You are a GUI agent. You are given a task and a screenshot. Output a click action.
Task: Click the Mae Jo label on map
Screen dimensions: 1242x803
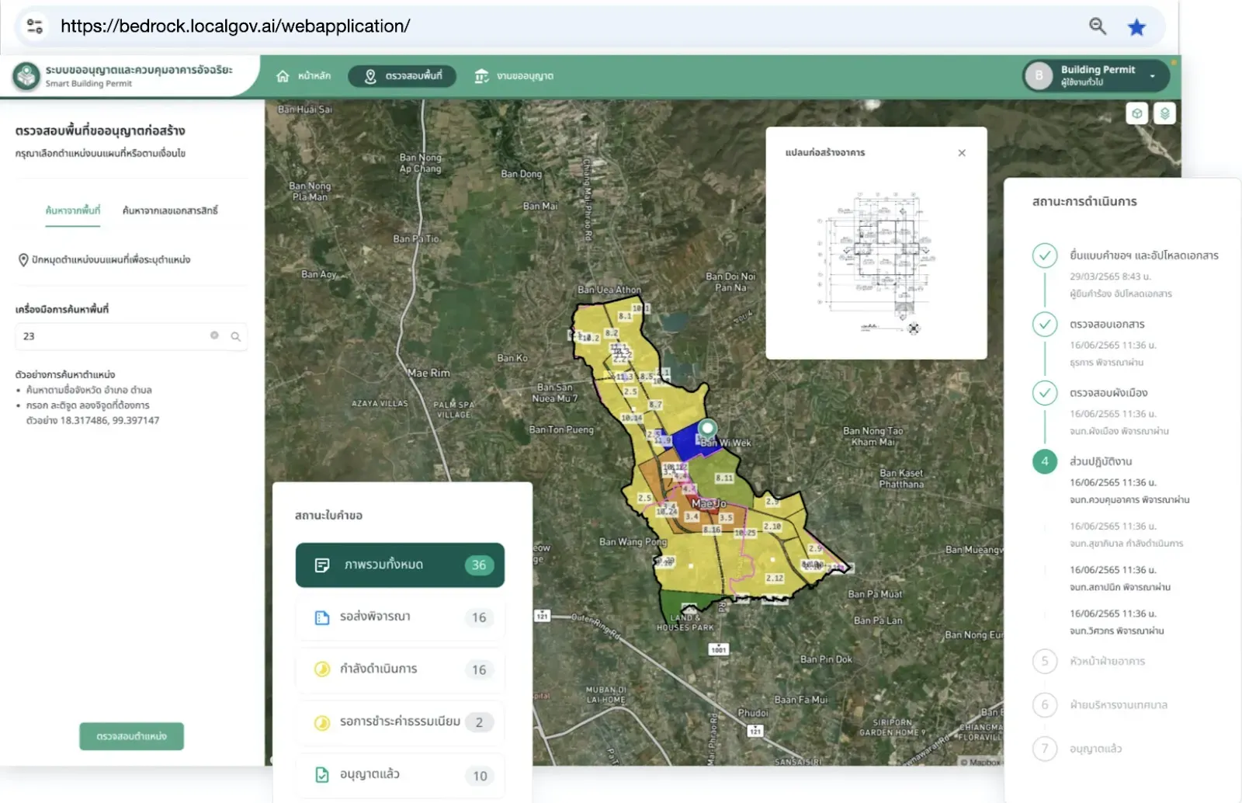[709, 503]
